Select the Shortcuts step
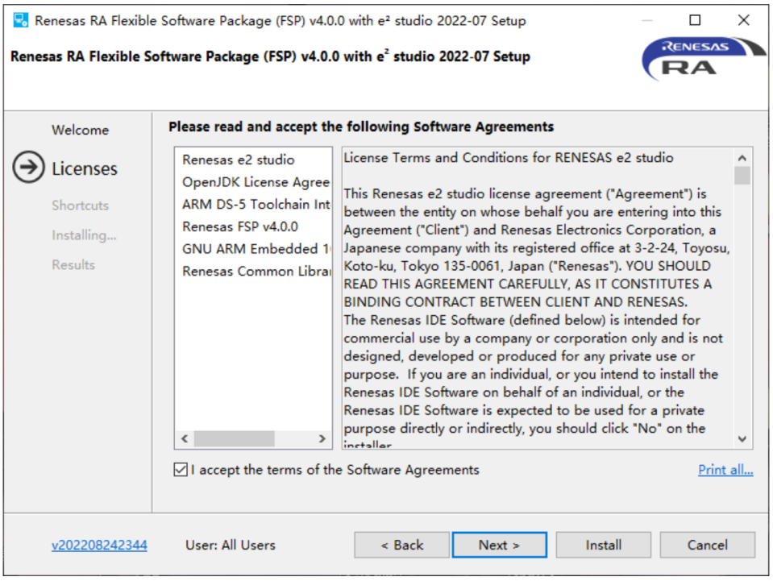The width and height of the screenshot is (773, 581). [x=80, y=205]
